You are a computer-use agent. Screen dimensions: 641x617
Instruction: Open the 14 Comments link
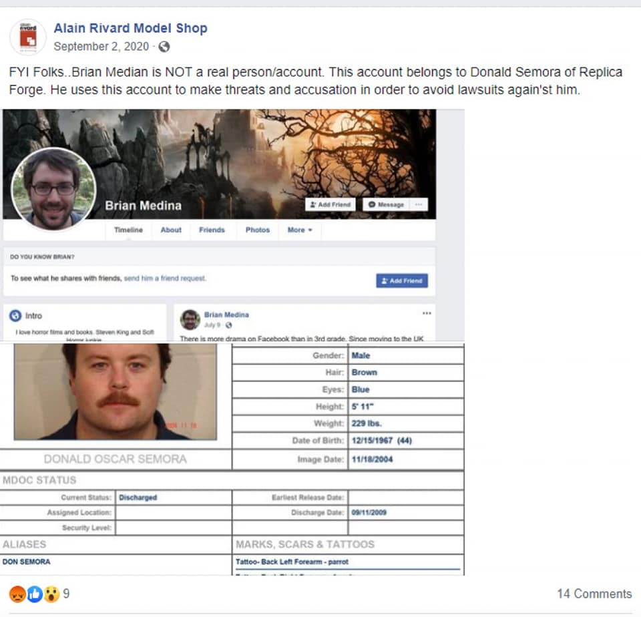pos(594,594)
